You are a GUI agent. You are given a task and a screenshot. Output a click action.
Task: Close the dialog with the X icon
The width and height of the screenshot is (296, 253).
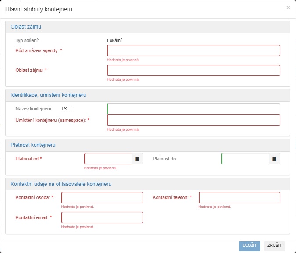288,7
